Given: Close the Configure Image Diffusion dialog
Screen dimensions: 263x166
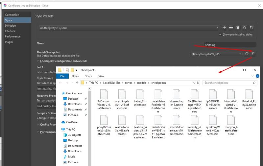Looking at the screenshot, I should 259,6.
